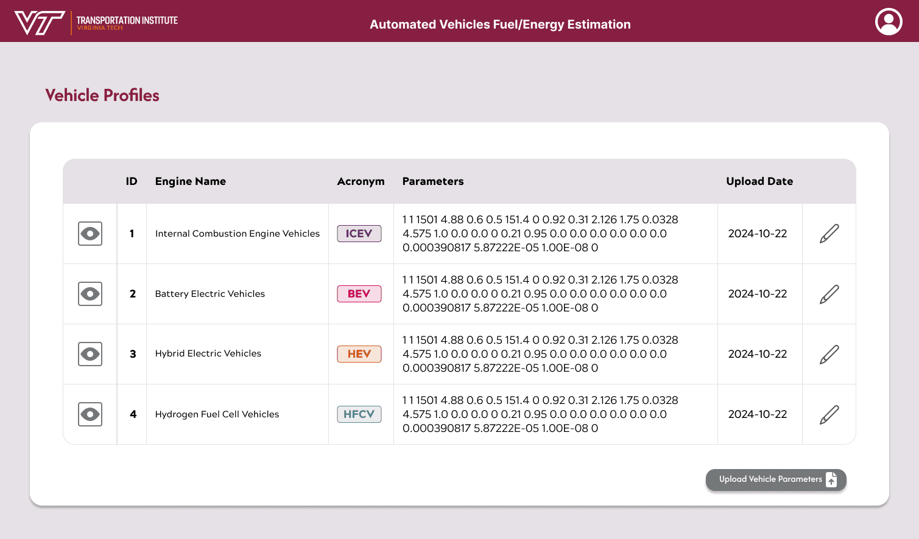Toggle the eye icon for Battery Electric Vehicles
Image resolution: width=919 pixels, height=539 pixels.
coord(90,293)
